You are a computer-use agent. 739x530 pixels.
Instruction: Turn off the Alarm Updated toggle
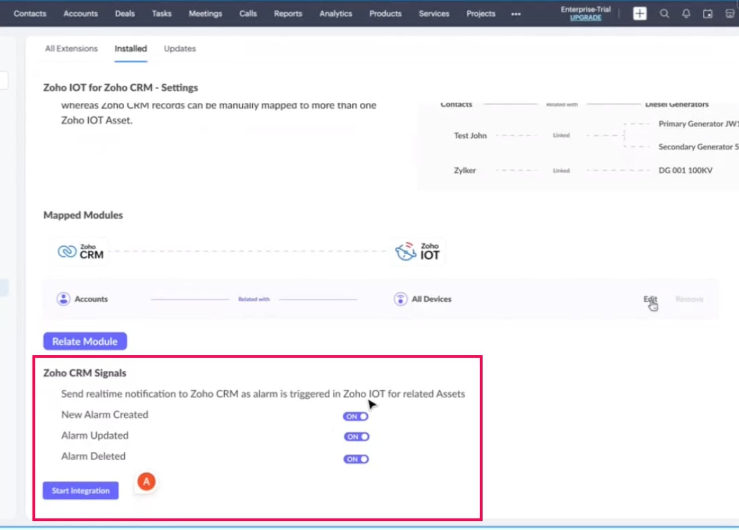pyautogui.click(x=356, y=437)
